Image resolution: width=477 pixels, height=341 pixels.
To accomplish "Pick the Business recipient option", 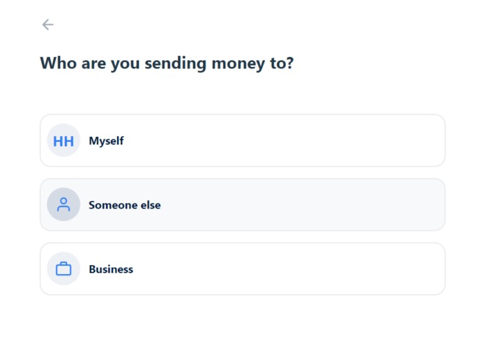I will pos(243,268).
